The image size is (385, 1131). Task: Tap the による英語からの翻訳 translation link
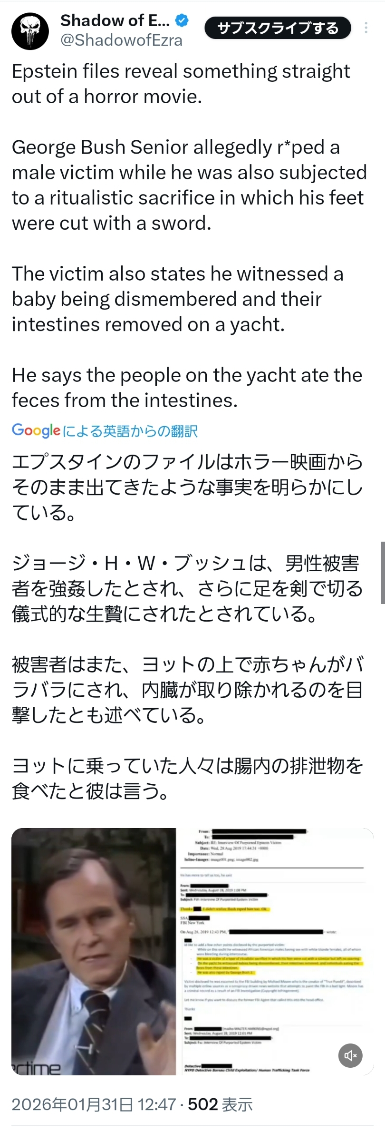click(x=130, y=431)
